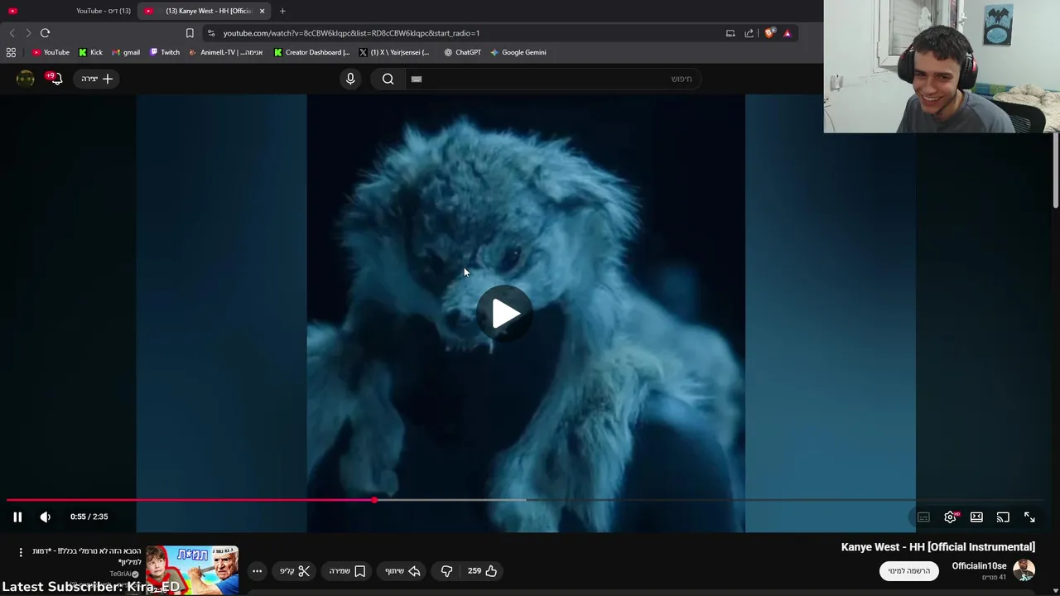
Task: Open the Twitch bookmark
Action: coord(165,52)
